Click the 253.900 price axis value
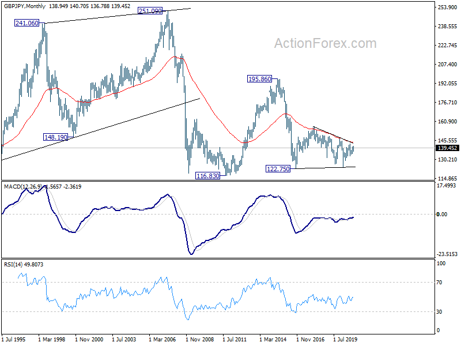Image resolution: width=461 pixels, height=346 pixels. coord(447,7)
